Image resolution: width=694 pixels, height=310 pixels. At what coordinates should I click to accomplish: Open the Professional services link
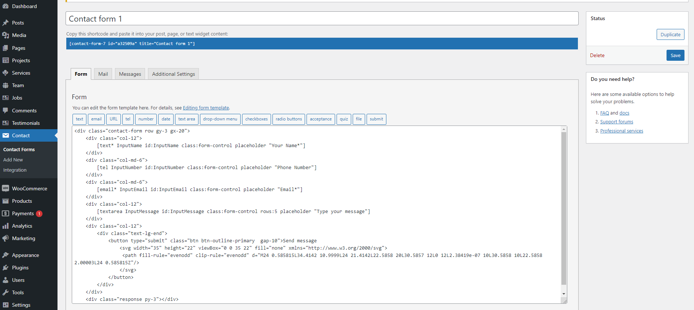621,131
